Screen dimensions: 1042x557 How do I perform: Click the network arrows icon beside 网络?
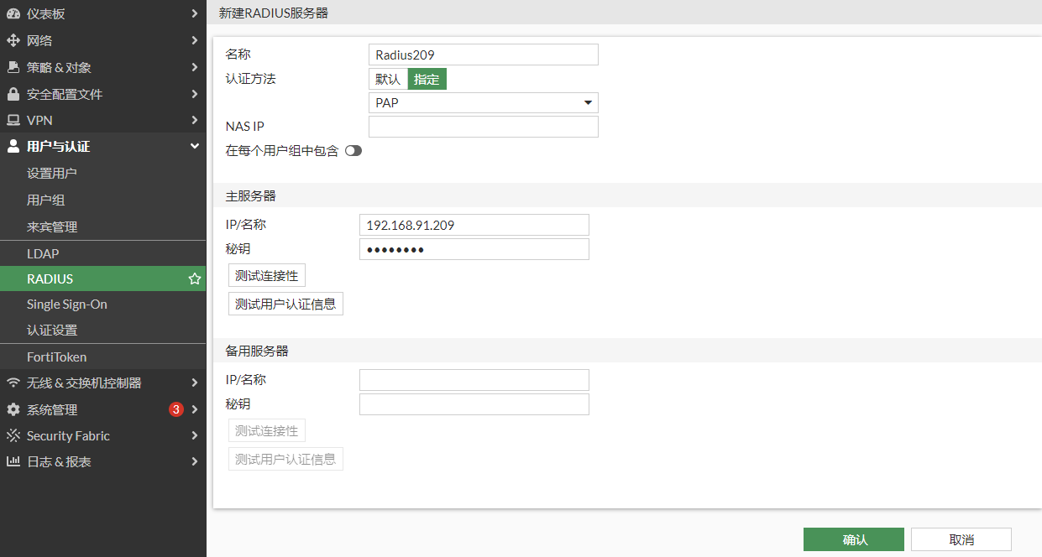[13, 40]
